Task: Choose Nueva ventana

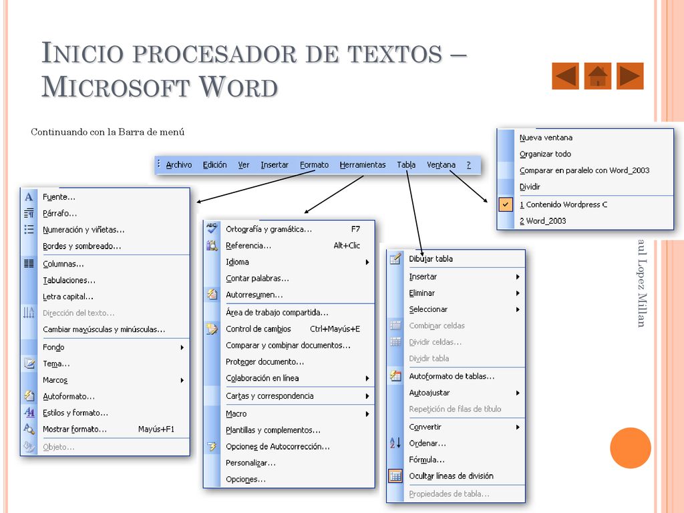Action: [x=546, y=138]
